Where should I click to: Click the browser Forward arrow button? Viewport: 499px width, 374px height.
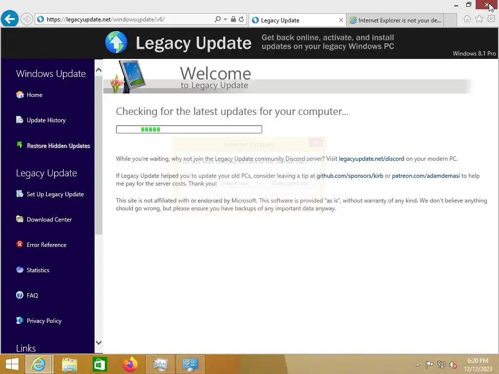tap(27, 19)
